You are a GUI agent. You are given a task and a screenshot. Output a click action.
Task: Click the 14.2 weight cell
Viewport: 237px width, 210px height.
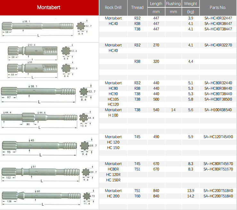point(190,196)
